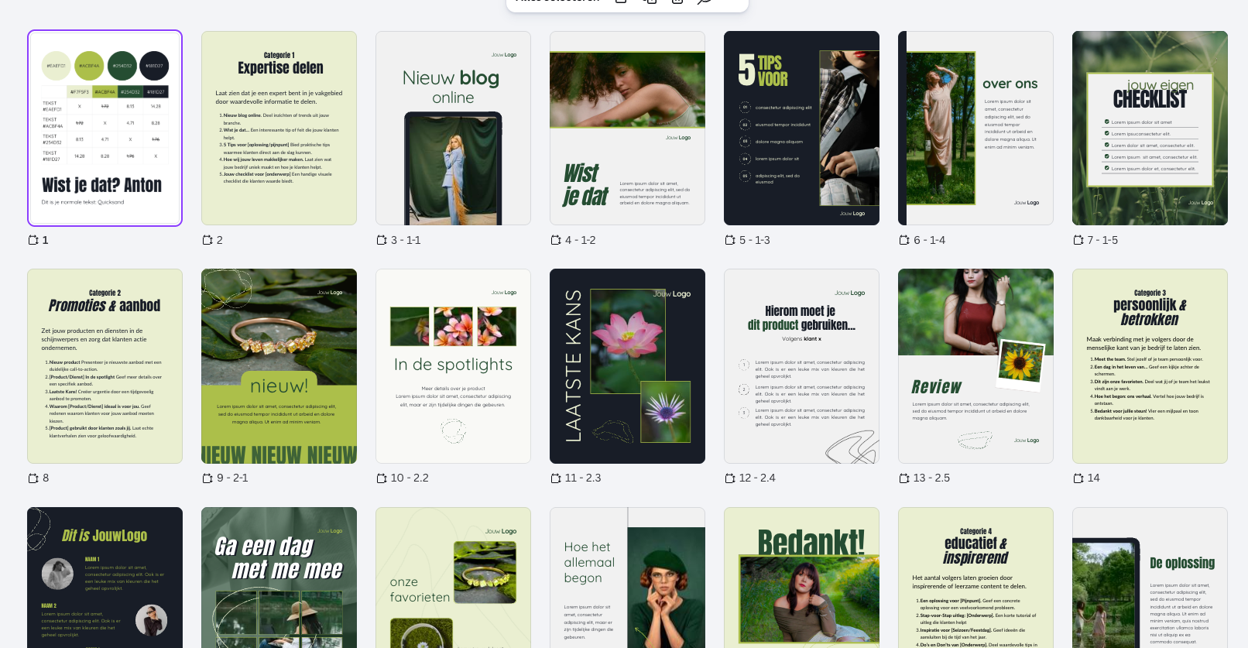Image resolution: width=1248 pixels, height=648 pixels.
Task: Select the 'onze favorieten' page thumbnail
Action: [453, 578]
